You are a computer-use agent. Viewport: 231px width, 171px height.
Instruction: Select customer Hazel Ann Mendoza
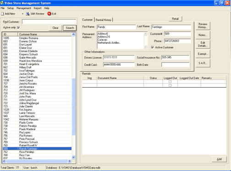(x=37, y=61)
